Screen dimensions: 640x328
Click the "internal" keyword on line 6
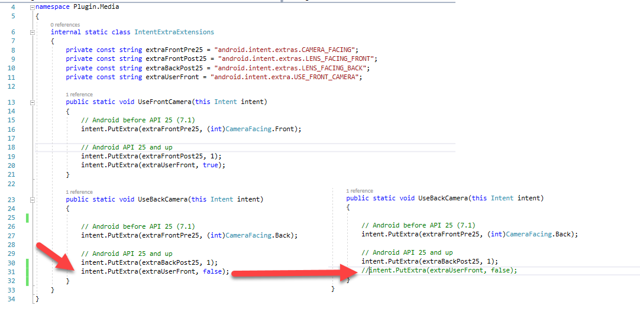point(66,32)
